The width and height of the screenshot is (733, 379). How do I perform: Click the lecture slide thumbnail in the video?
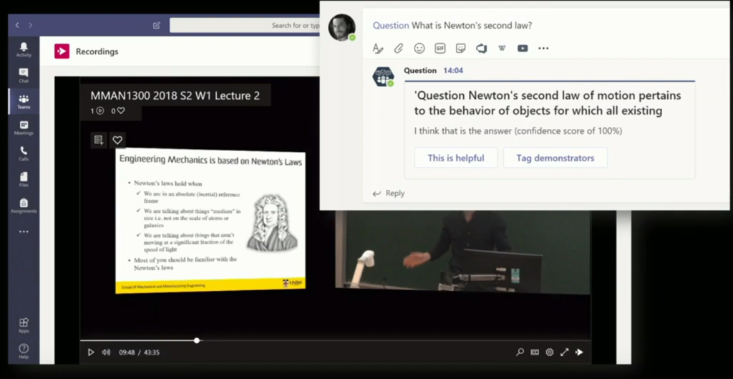[x=210, y=221]
